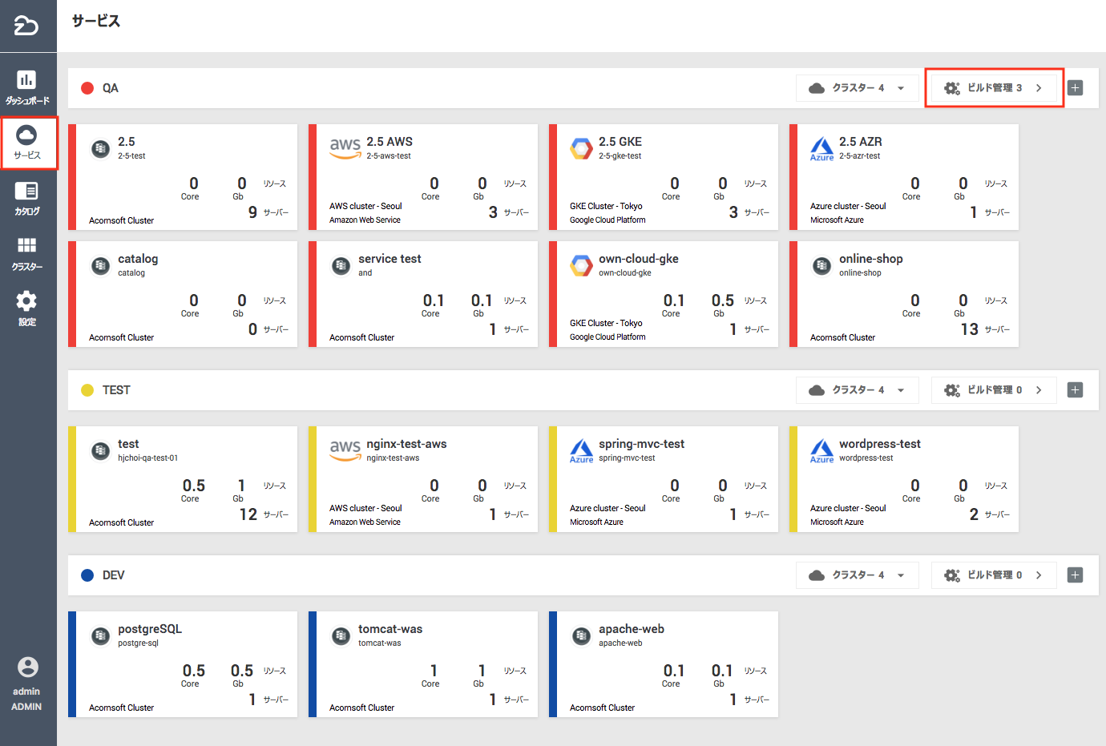Click the plus icon in TEST group
This screenshot has width=1106, height=746.
click(1075, 390)
